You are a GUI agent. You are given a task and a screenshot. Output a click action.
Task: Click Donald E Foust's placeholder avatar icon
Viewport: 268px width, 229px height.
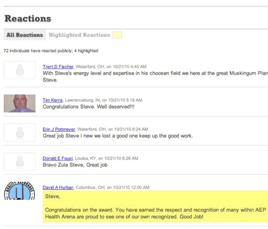tap(19, 162)
